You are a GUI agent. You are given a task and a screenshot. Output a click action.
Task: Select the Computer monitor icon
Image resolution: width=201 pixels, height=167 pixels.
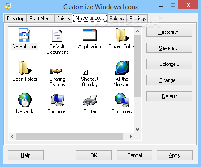[57, 100]
